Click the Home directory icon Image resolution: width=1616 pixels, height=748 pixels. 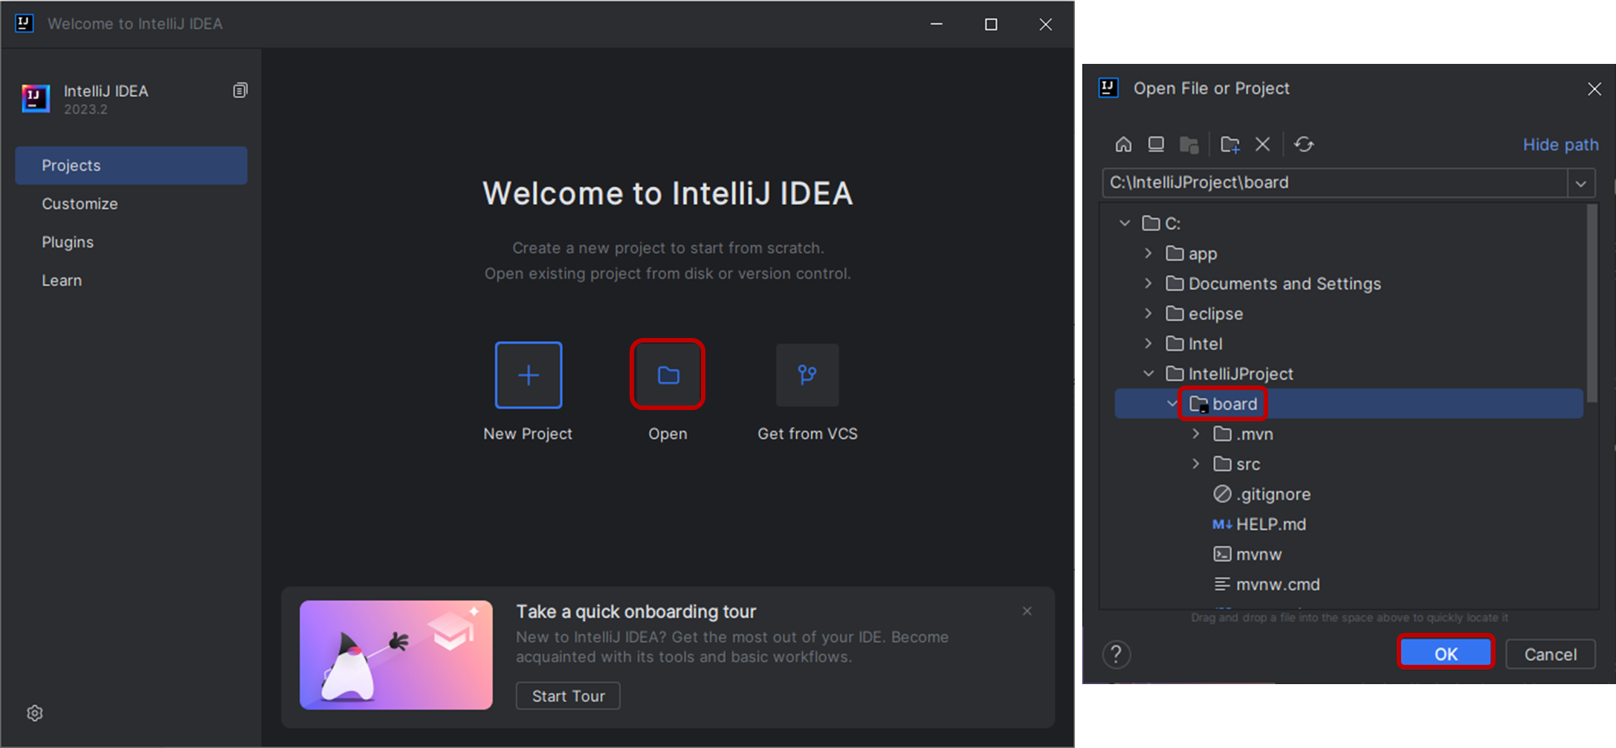click(1123, 143)
